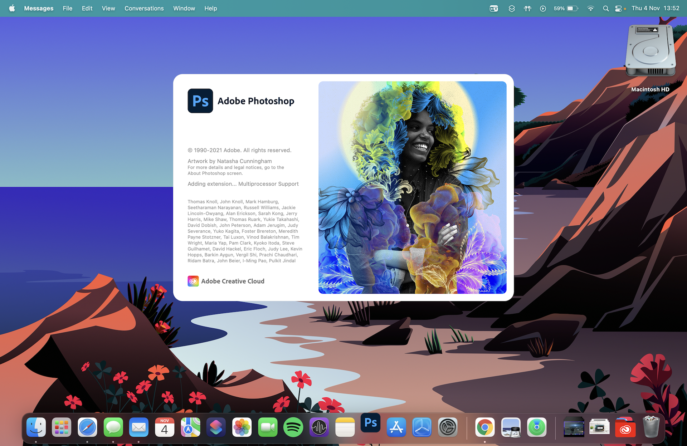Open the light documents stack in Dock
Image resolution: width=687 pixels, height=446 pixels.
(600, 427)
